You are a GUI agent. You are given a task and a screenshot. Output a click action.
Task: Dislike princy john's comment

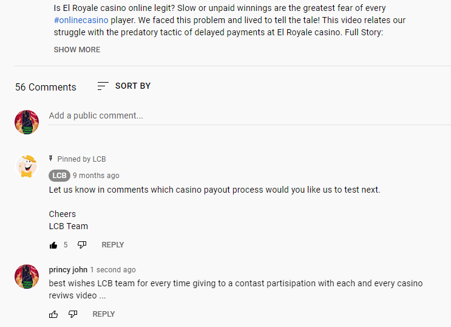73,314
